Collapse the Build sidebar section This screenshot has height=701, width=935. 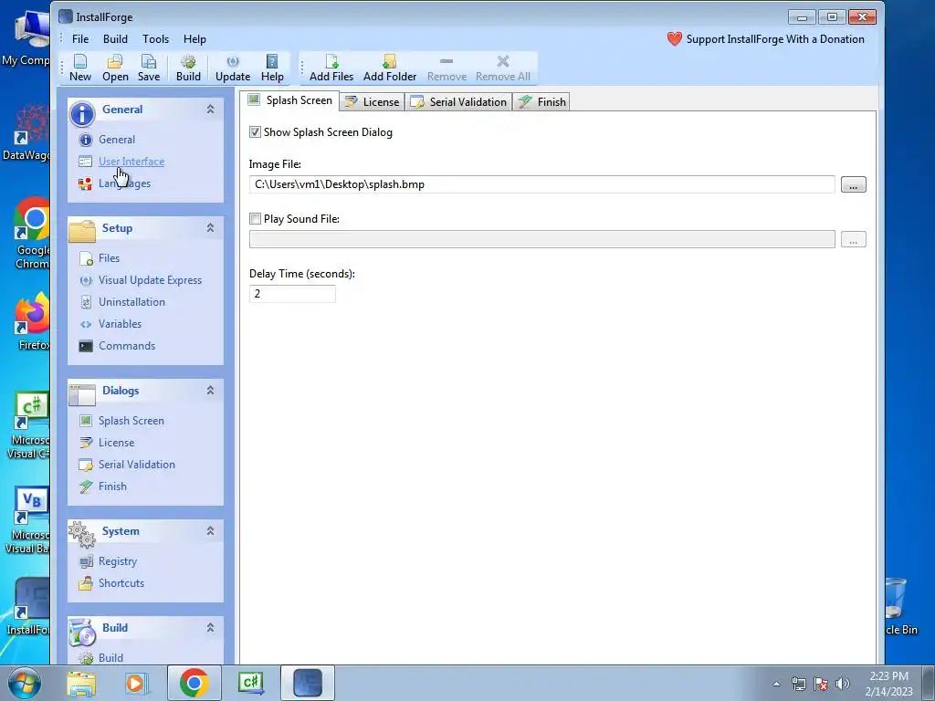211,628
